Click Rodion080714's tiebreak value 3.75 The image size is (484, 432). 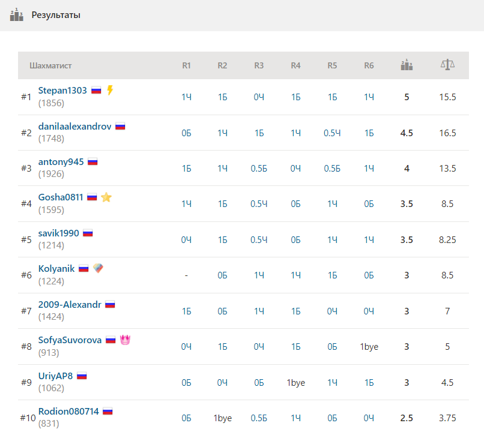[x=447, y=418]
